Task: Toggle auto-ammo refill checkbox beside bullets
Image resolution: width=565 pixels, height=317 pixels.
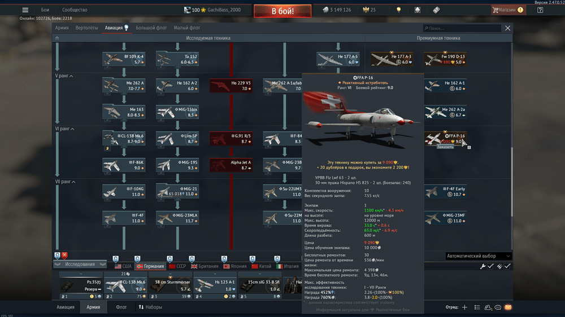Action: [507, 266]
